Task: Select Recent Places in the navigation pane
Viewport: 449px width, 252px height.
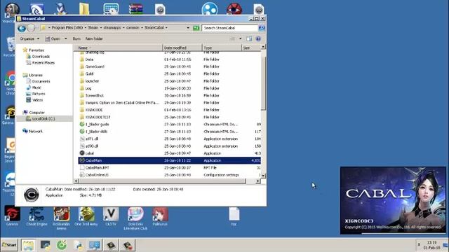Action: coord(43,63)
